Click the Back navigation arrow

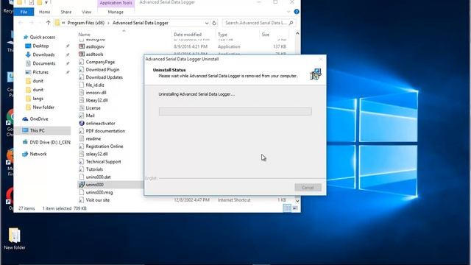pyautogui.click(x=21, y=23)
